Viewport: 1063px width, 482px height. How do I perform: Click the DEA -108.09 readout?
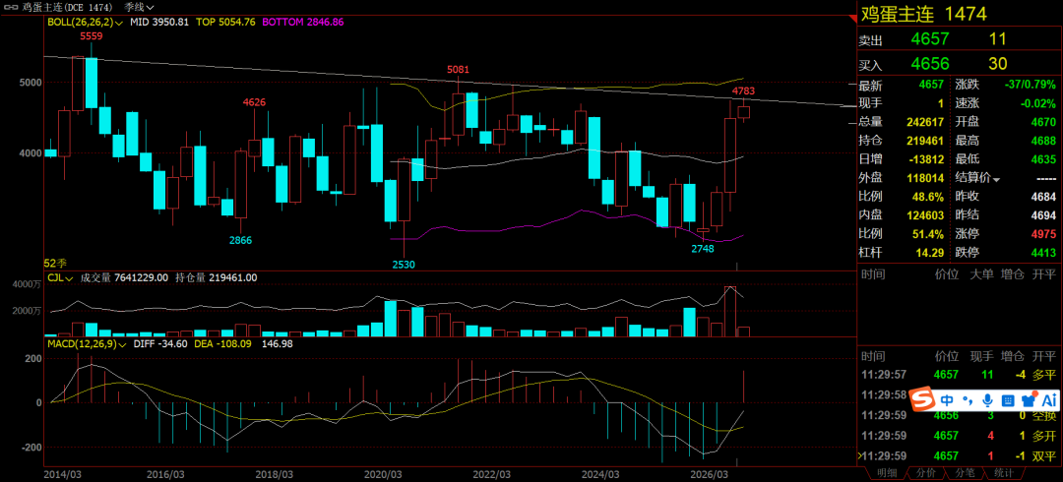224,344
